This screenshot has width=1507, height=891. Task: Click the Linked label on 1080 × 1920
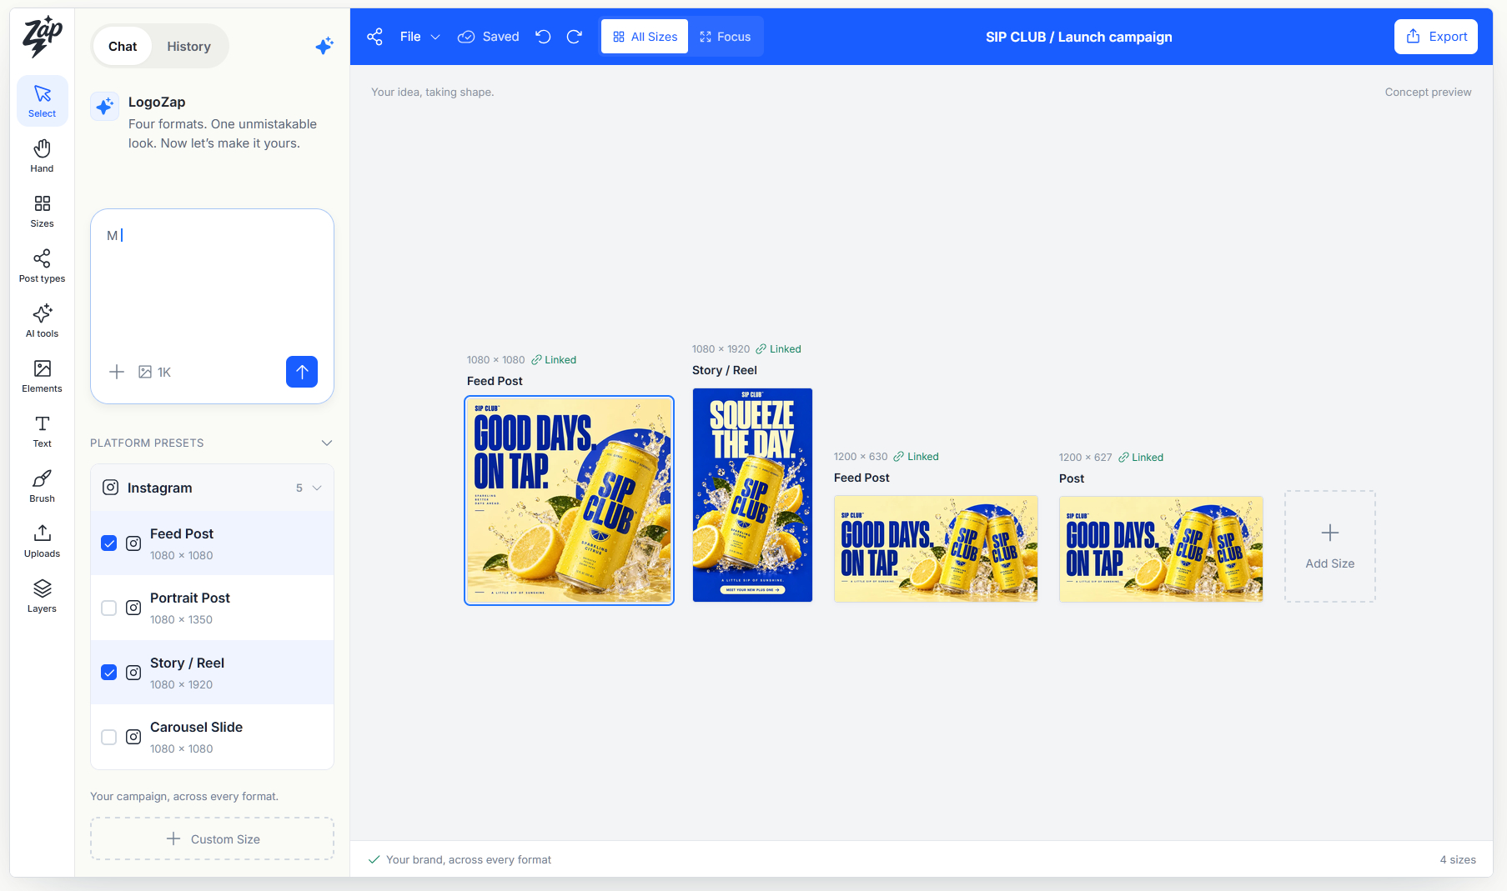tap(778, 349)
